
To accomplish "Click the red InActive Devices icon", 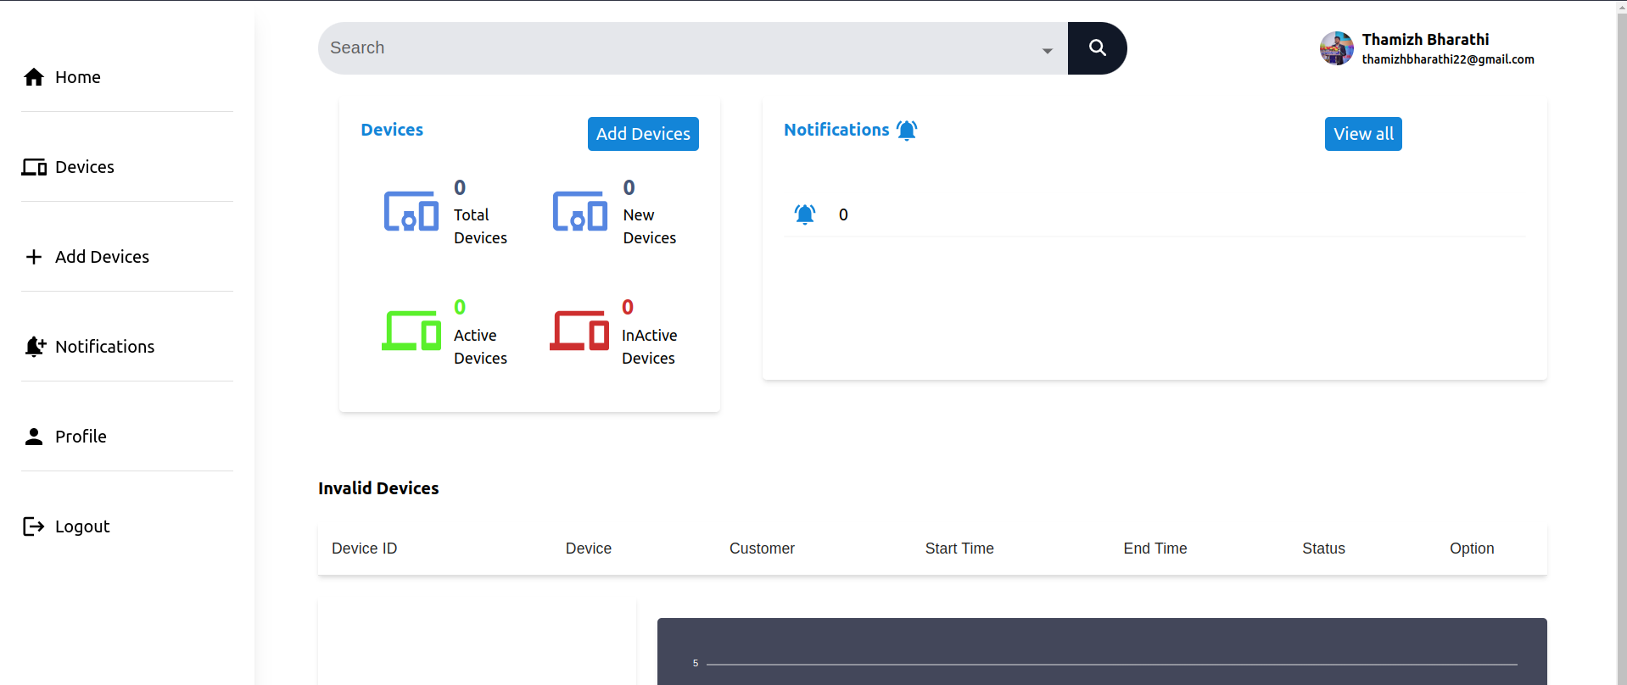I will [x=579, y=331].
